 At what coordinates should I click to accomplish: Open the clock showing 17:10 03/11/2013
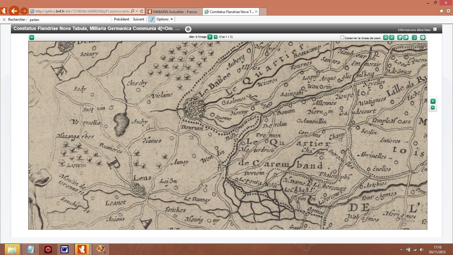(437, 250)
